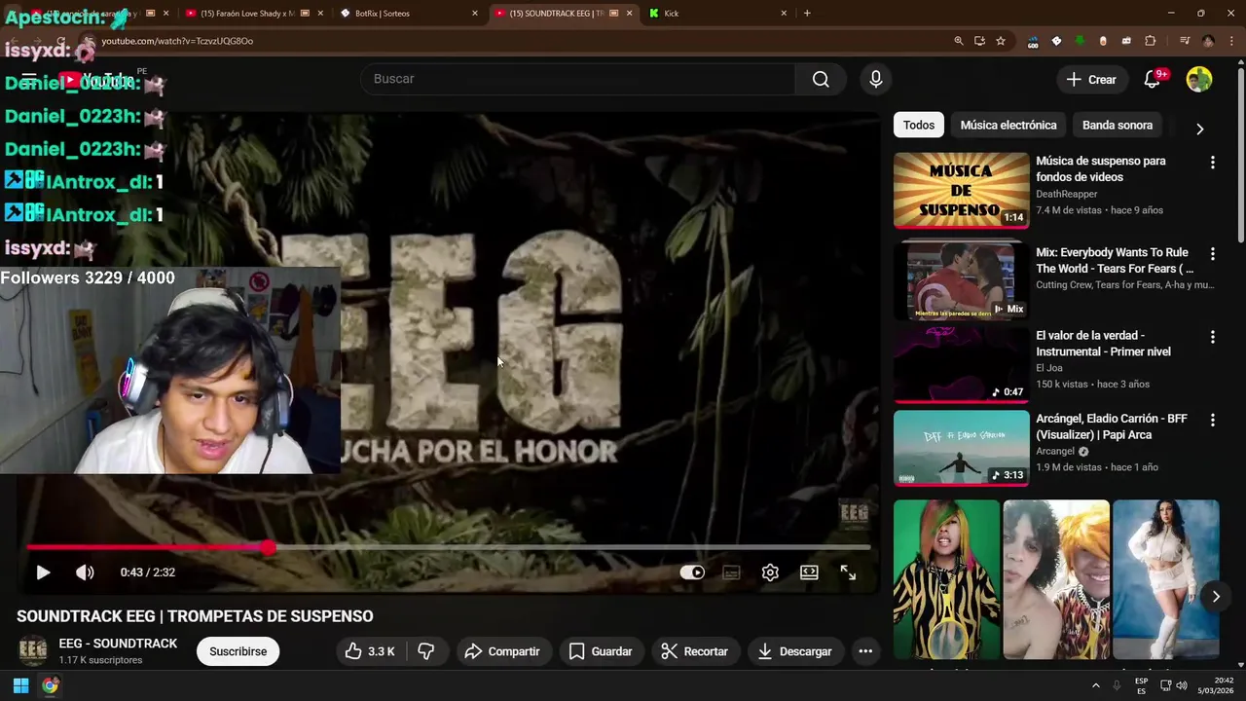Open options for Arcángel BFF video

pos(1212,420)
